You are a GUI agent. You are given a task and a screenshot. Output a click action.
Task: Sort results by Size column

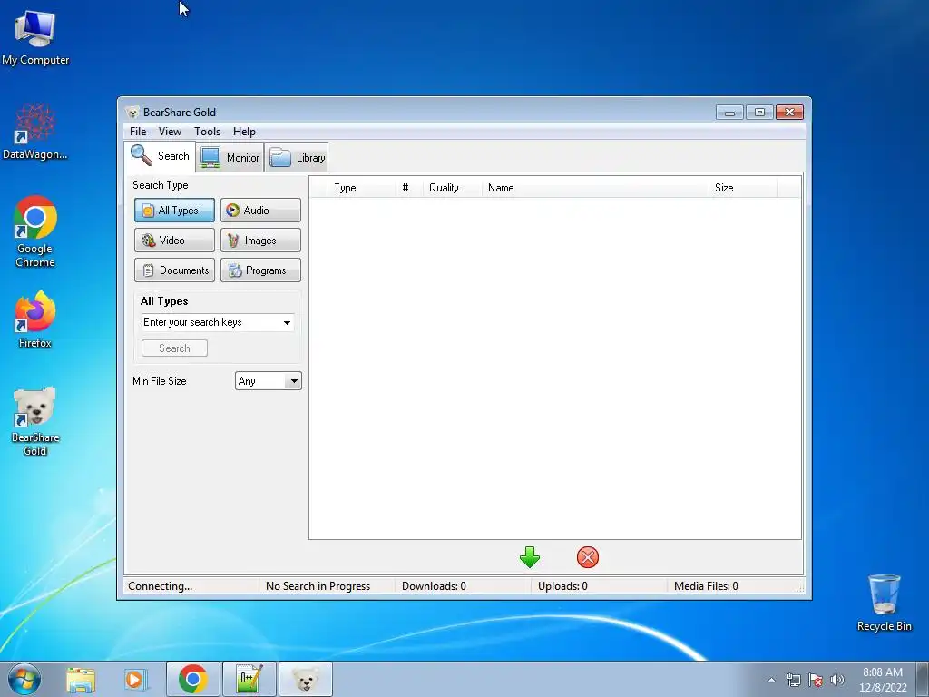click(x=743, y=188)
